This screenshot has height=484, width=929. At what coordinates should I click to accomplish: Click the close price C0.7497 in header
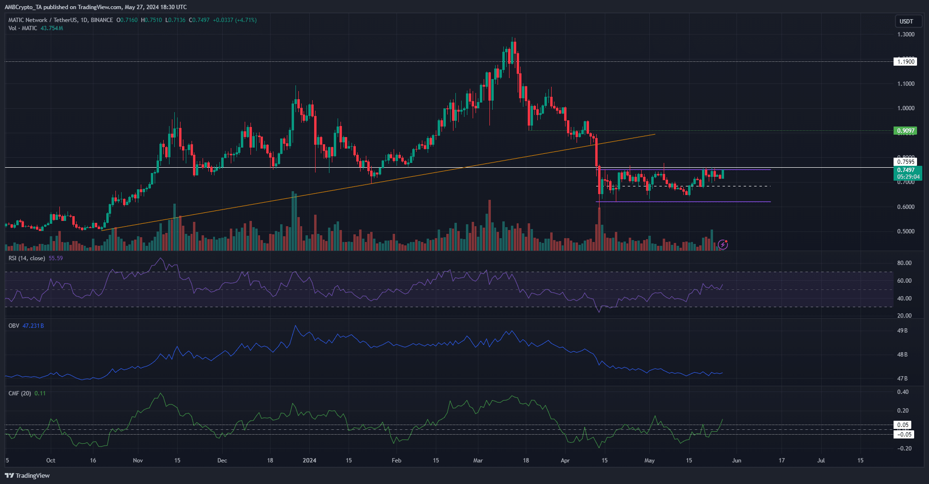199,20
